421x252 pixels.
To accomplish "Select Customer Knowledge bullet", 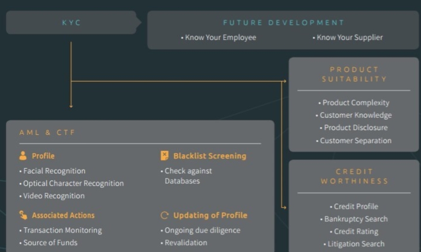I will 353,116.
